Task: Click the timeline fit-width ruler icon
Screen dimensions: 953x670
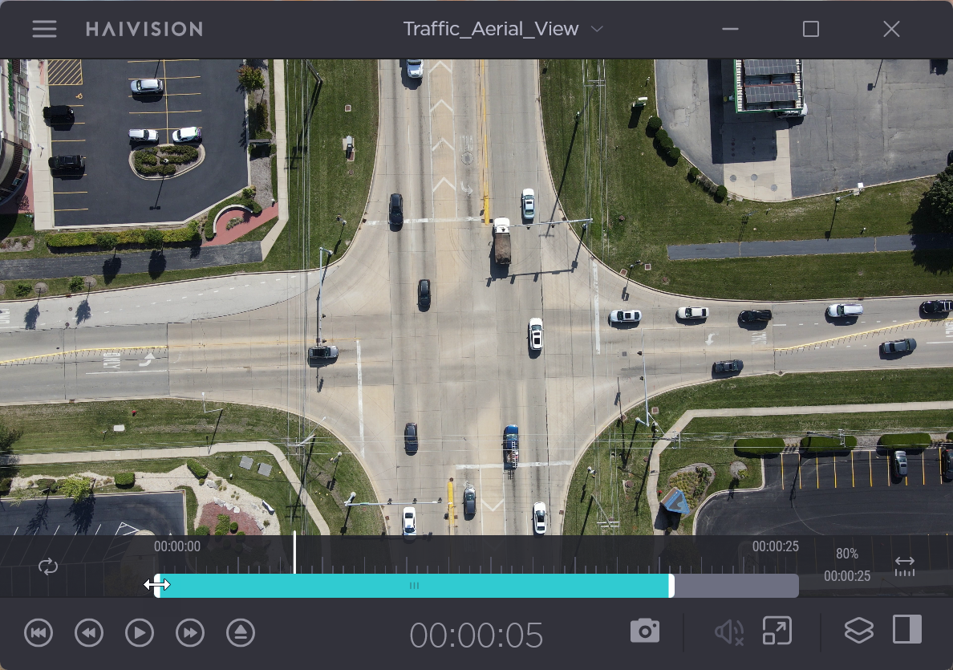Action: 904,566
